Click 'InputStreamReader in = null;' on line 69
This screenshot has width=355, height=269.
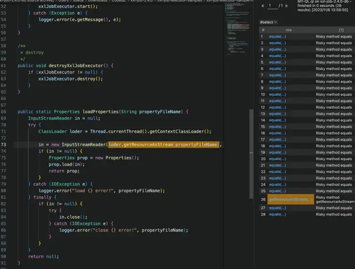(x=64, y=118)
